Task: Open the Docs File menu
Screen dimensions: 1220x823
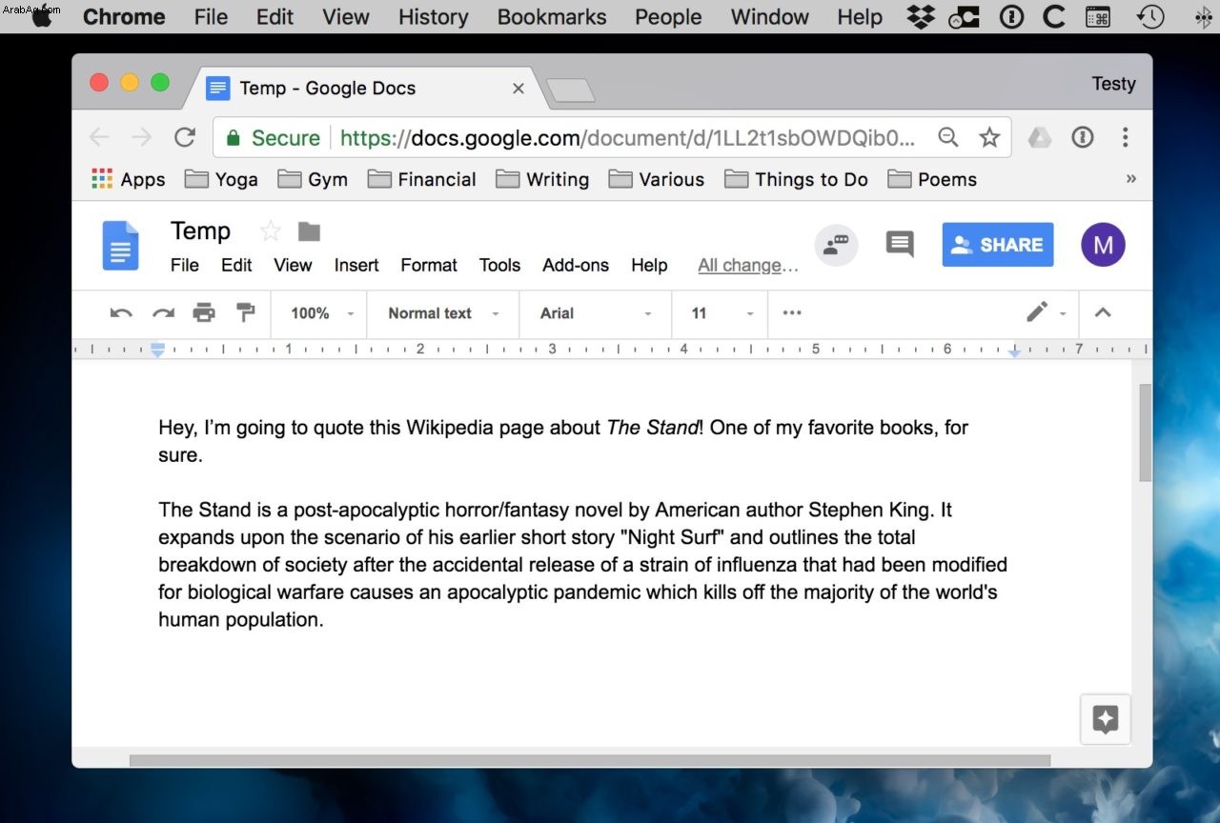Action: (x=185, y=265)
